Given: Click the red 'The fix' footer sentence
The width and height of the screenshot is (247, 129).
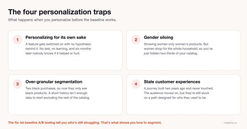Looking at the screenshot, I should point(85,123).
